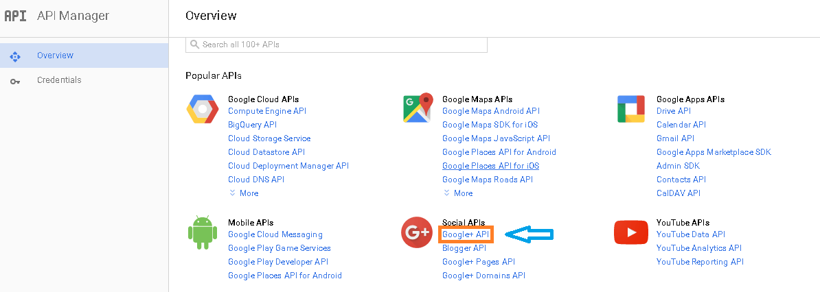Expand More under Google Cloud APIs
Viewport: 820px width, 292px height.
pyautogui.click(x=244, y=193)
